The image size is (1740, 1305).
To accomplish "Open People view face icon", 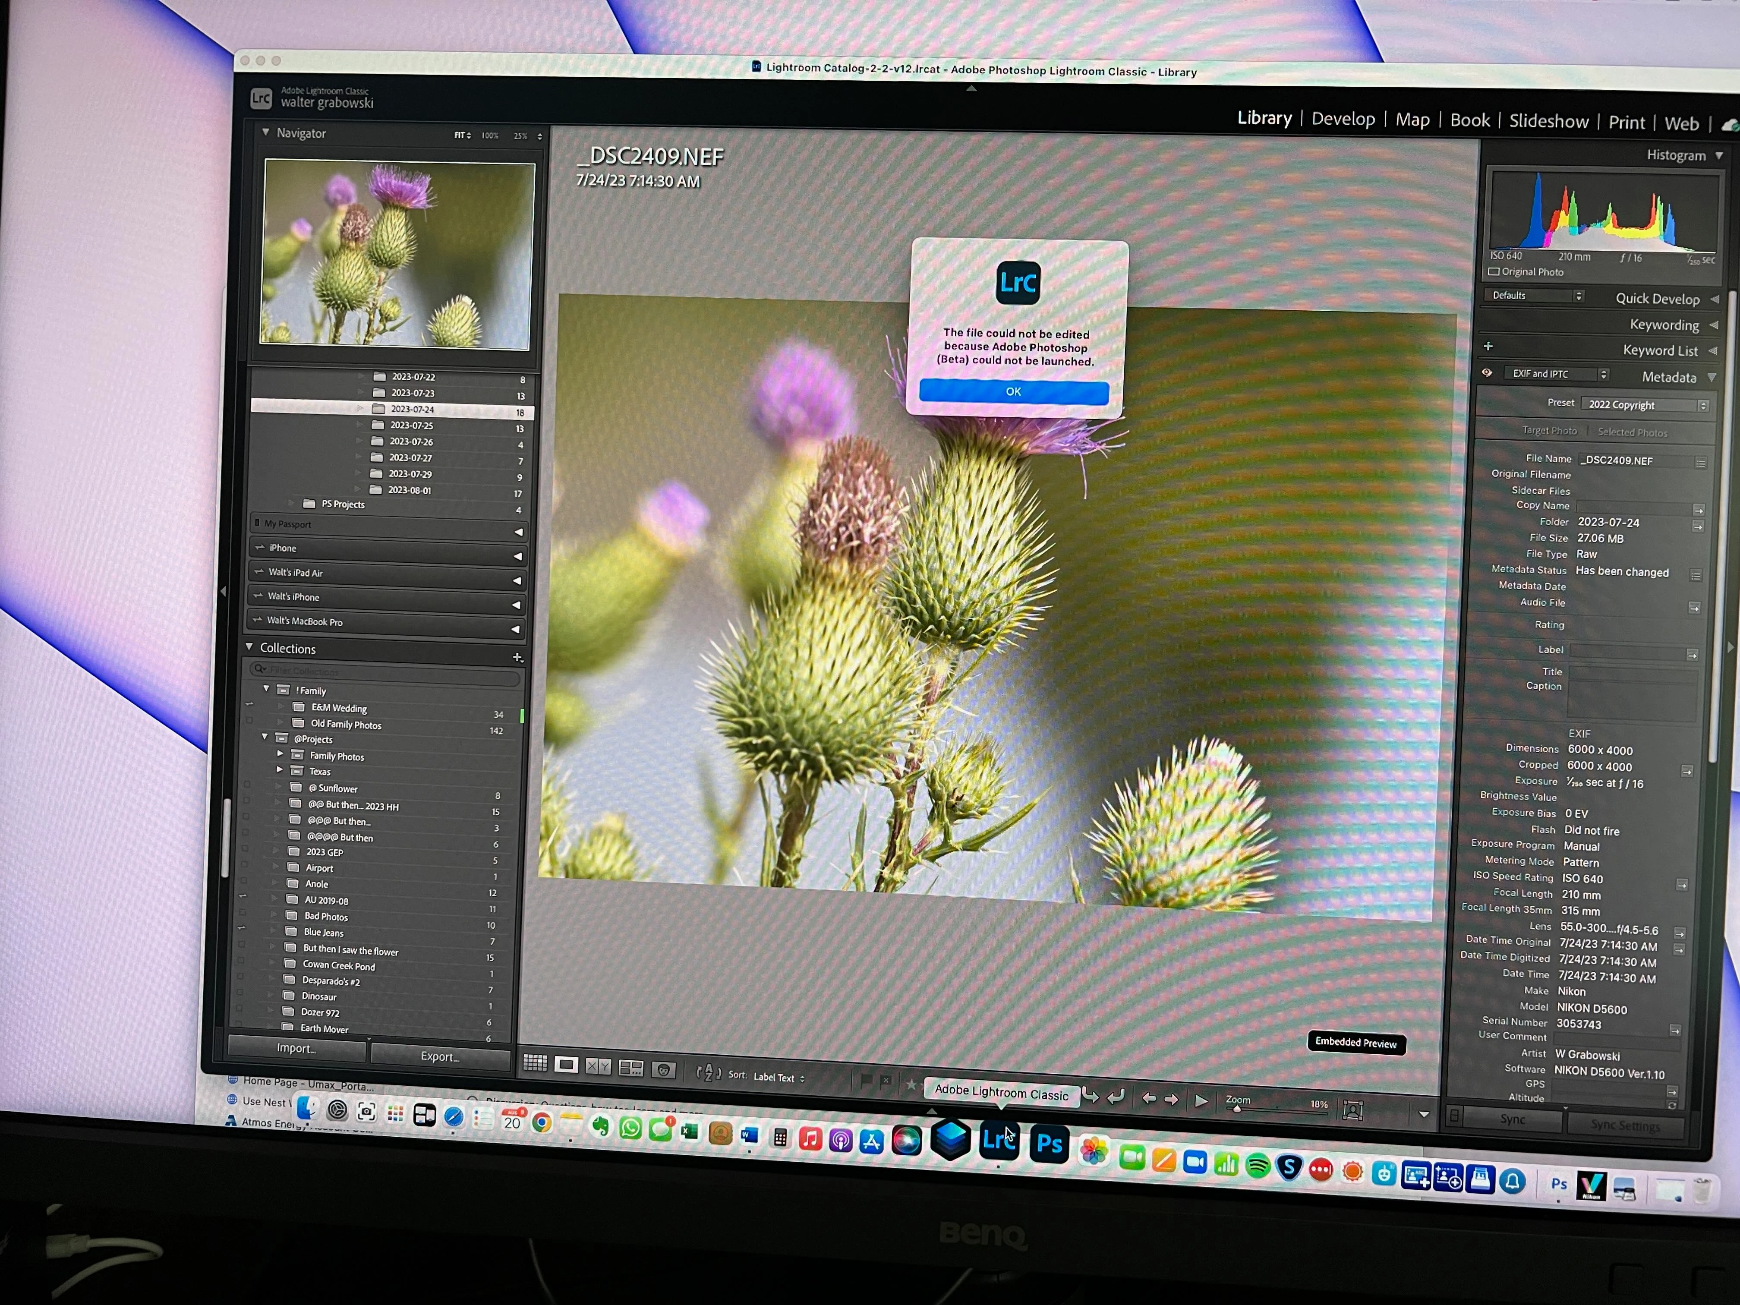I will pos(664,1070).
